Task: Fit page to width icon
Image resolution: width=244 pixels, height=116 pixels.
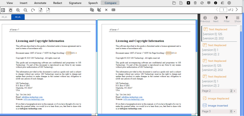Action: point(48,10)
